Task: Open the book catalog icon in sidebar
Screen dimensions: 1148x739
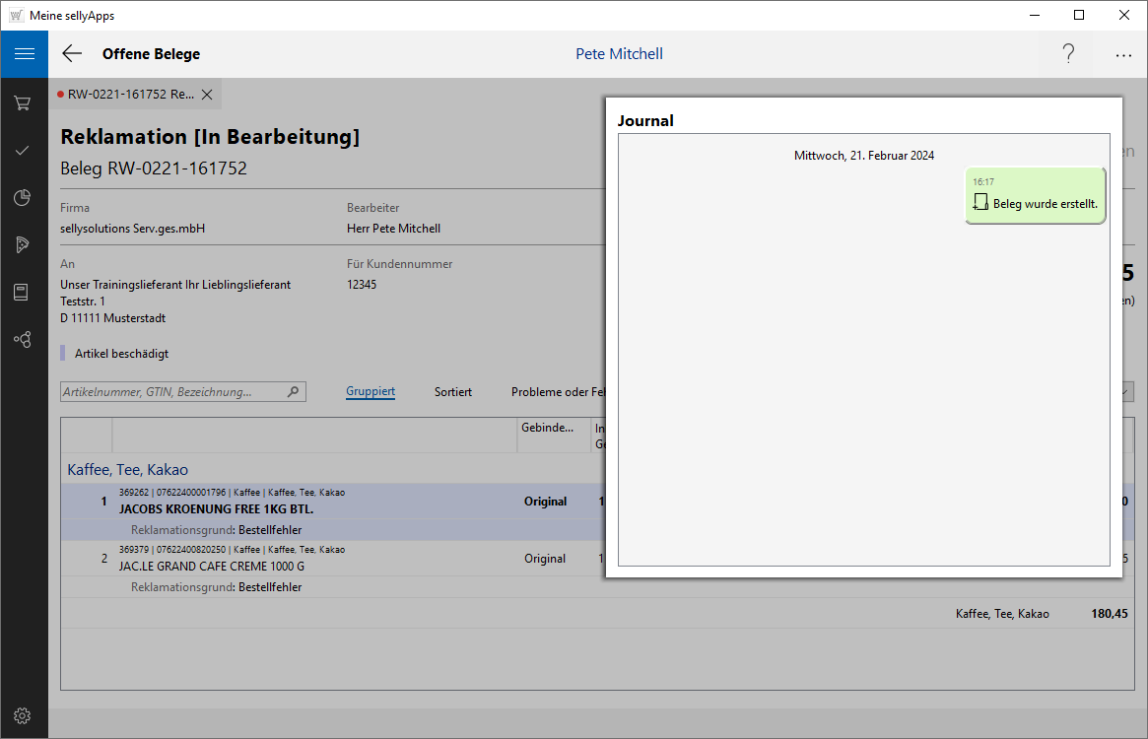Action: (23, 292)
